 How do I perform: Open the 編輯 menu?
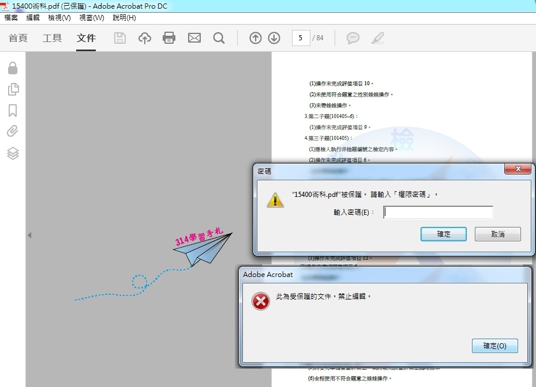[x=33, y=18]
